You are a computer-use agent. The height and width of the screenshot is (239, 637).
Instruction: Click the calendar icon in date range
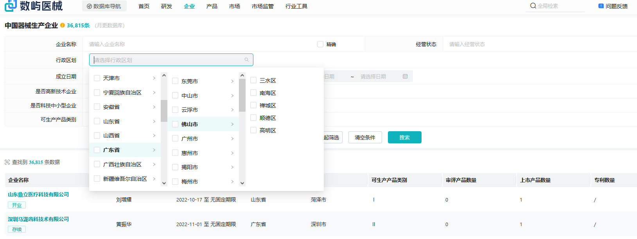pos(405,77)
